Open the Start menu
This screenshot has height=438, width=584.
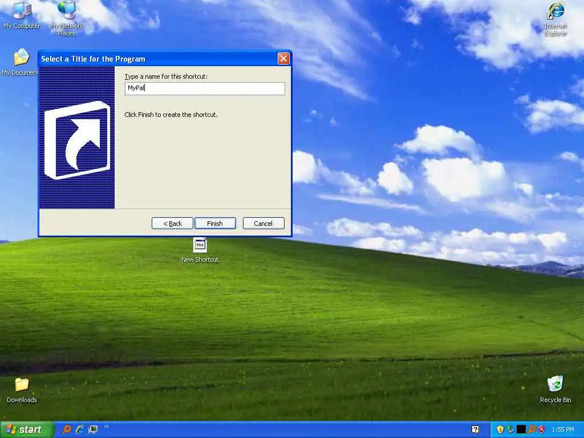(26, 429)
